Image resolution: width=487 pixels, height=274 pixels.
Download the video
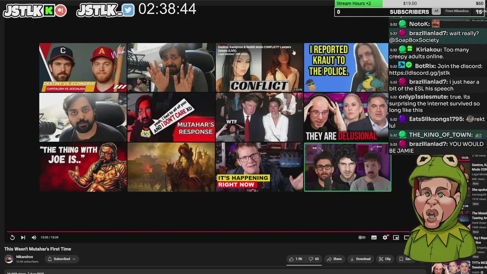pyautogui.click(x=360, y=259)
